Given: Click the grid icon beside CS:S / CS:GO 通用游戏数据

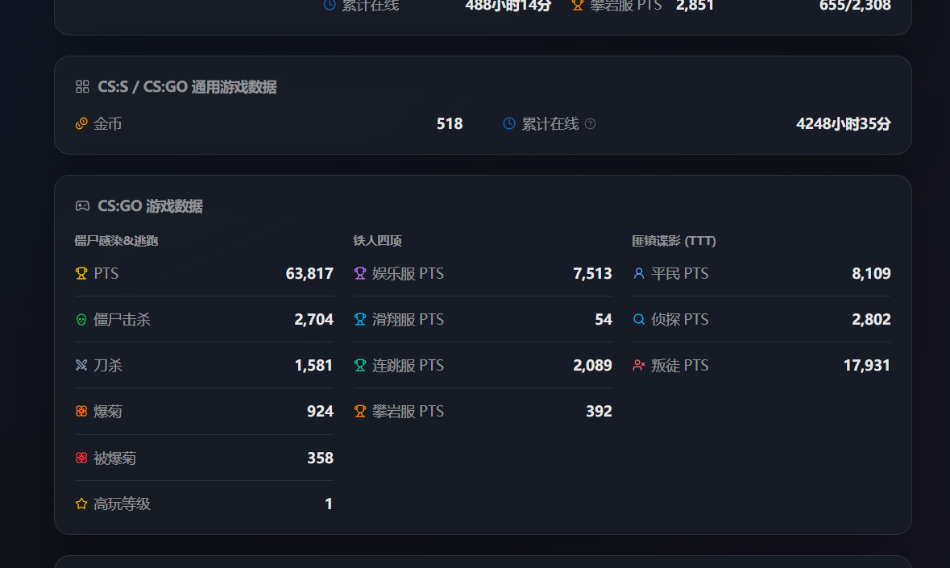Looking at the screenshot, I should pyautogui.click(x=82, y=86).
